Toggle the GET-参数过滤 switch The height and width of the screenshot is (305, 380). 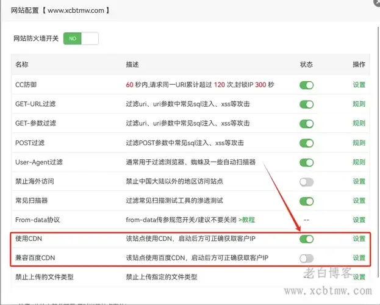[306, 124]
